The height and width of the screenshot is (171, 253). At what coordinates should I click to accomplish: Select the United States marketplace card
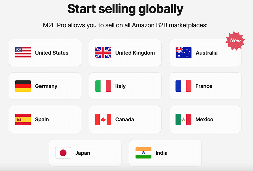45,53
